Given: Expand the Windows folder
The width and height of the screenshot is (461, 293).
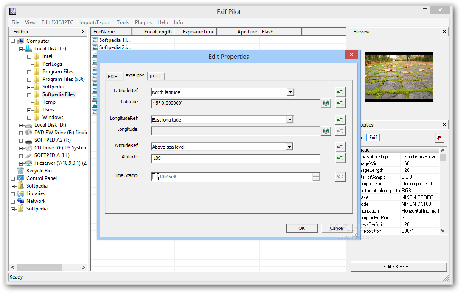Looking at the screenshot, I should coord(29,118).
